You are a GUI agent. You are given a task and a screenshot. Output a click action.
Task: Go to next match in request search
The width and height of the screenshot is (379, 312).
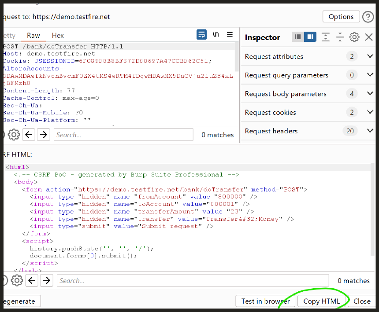coord(44,135)
